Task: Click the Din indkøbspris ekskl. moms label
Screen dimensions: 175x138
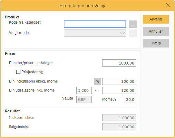Action: 33,81
